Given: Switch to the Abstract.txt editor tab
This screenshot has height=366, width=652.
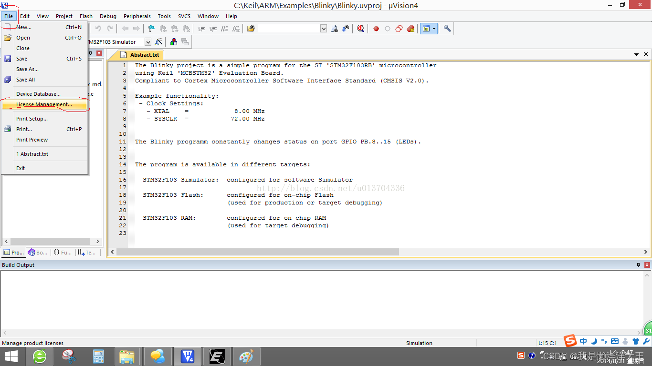Looking at the screenshot, I should point(140,55).
